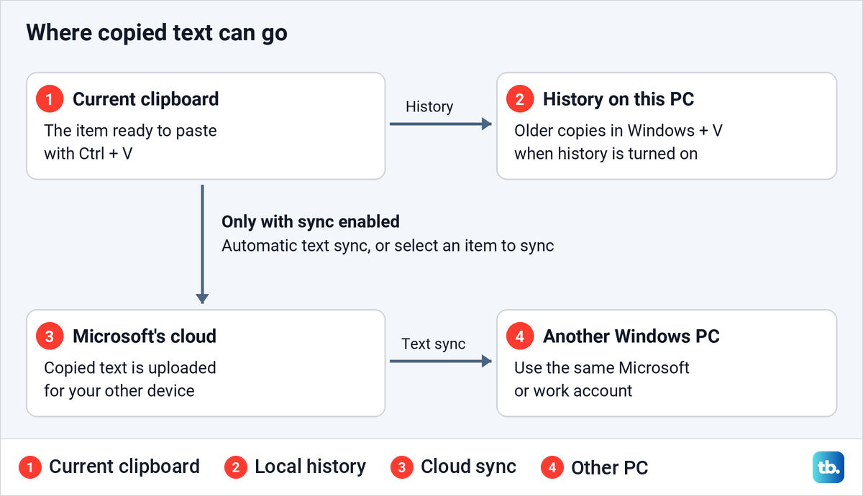Click red badge 1 beside Current clipboard heading
863x496 pixels.
(x=50, y=99)
